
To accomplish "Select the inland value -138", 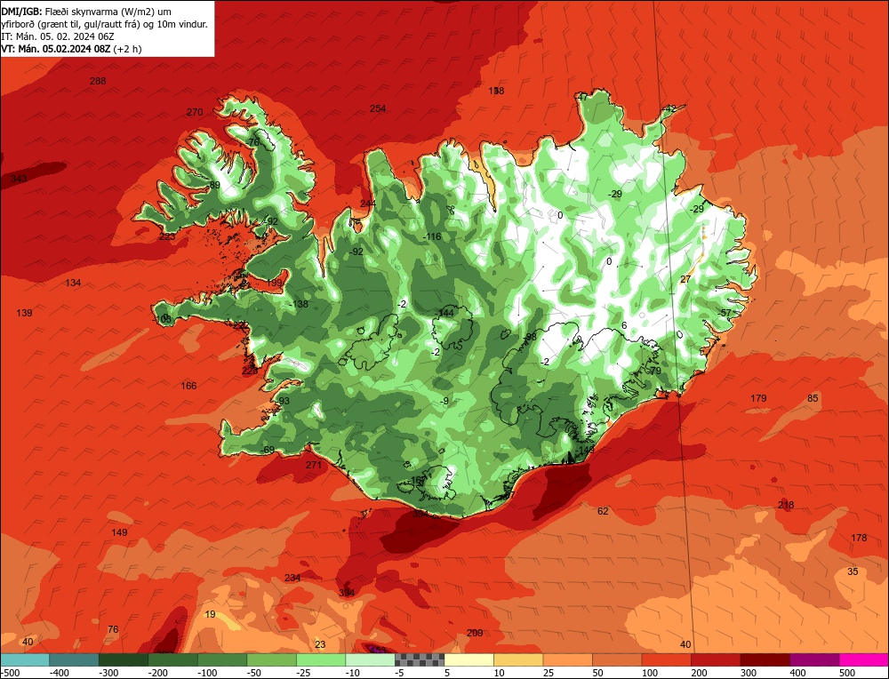I will pos(298,304).
